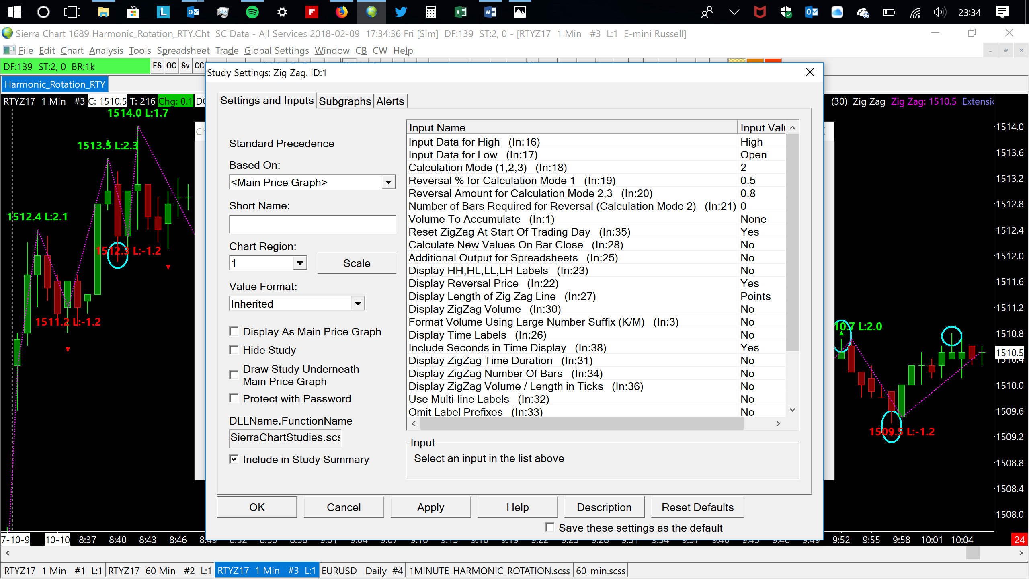Click the FS toolbar button
This screenshot has width=1029, height=579.
click(x=157, y=66)
